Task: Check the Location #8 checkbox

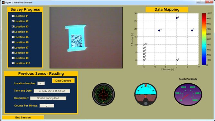Action: 13,53
